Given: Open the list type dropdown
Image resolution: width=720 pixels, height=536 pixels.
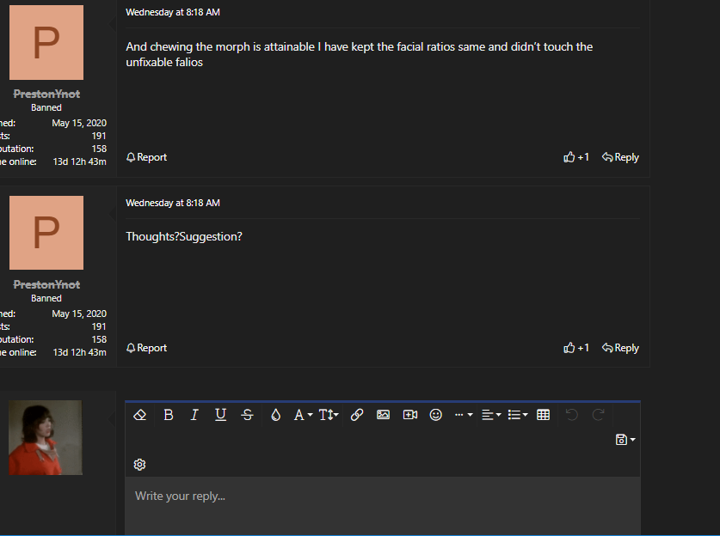Looking at the screenshot, I should 518,415.
